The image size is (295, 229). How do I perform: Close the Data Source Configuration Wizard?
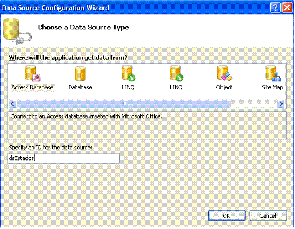pyautogui.click(x=287, y=8)
